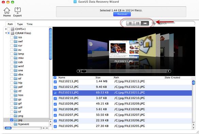Click the tree panel vertical scrollbar thumb

[x=50, y=44]
